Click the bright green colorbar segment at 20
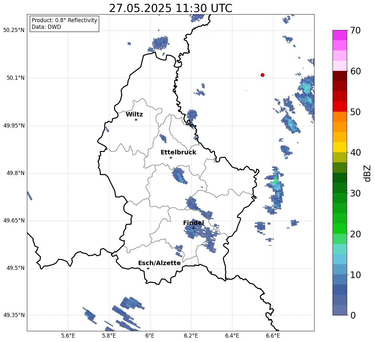375x342 pixels. [340, 228]
